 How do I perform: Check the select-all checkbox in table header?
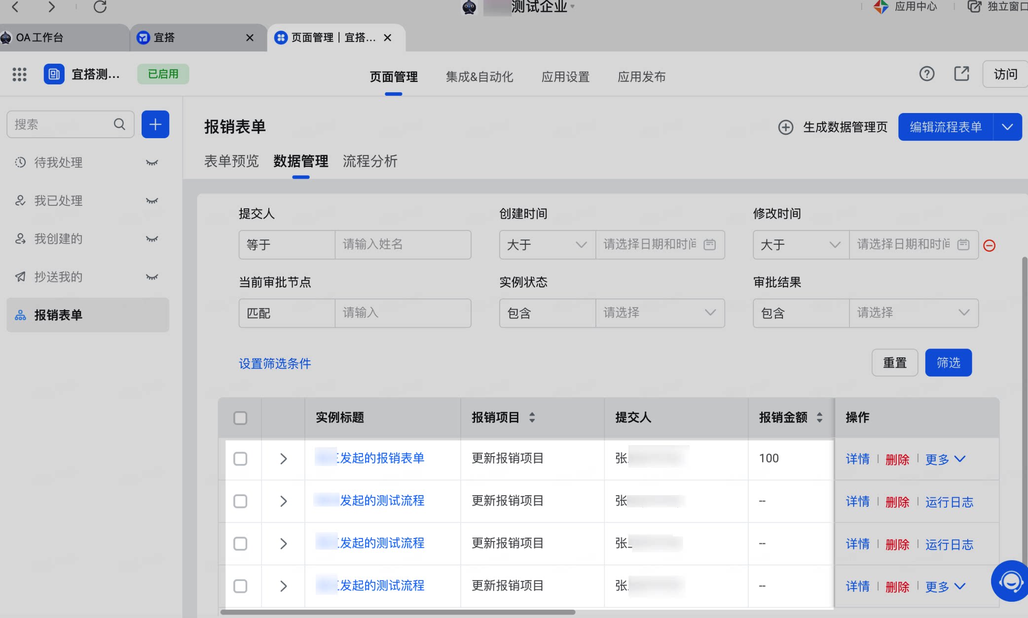(240, 418)
